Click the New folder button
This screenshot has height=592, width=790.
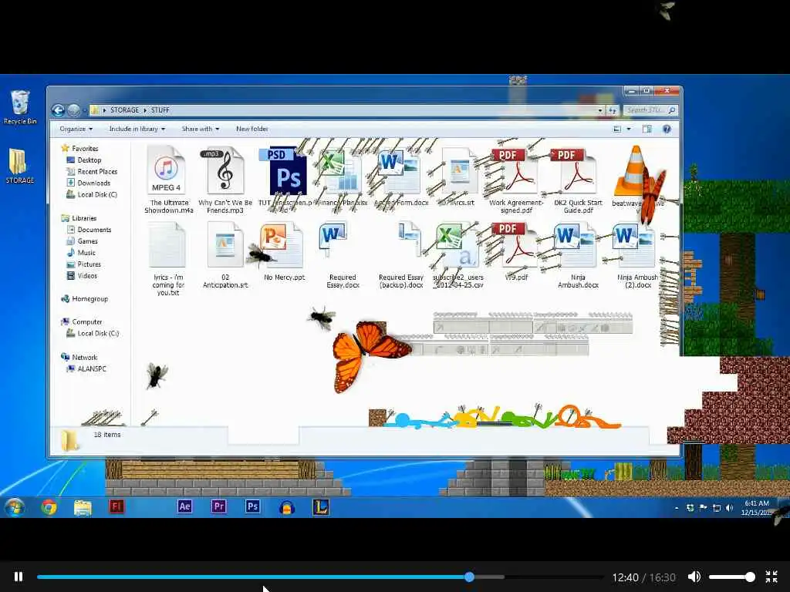[x=252, y=129]
